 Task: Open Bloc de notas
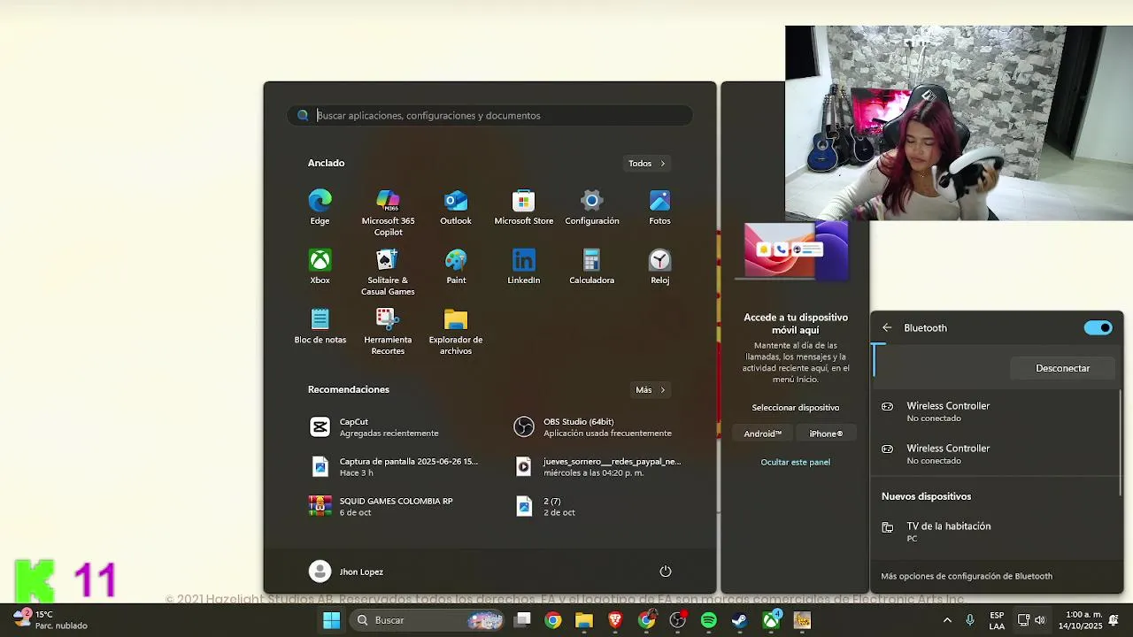tap(320, 326)
